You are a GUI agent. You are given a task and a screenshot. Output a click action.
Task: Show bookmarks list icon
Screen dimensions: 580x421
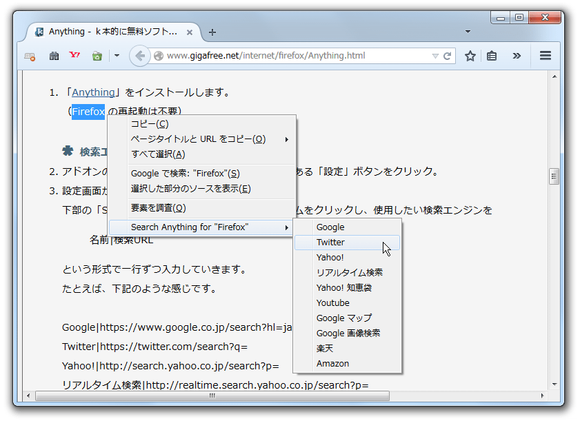tap(492, 56)
